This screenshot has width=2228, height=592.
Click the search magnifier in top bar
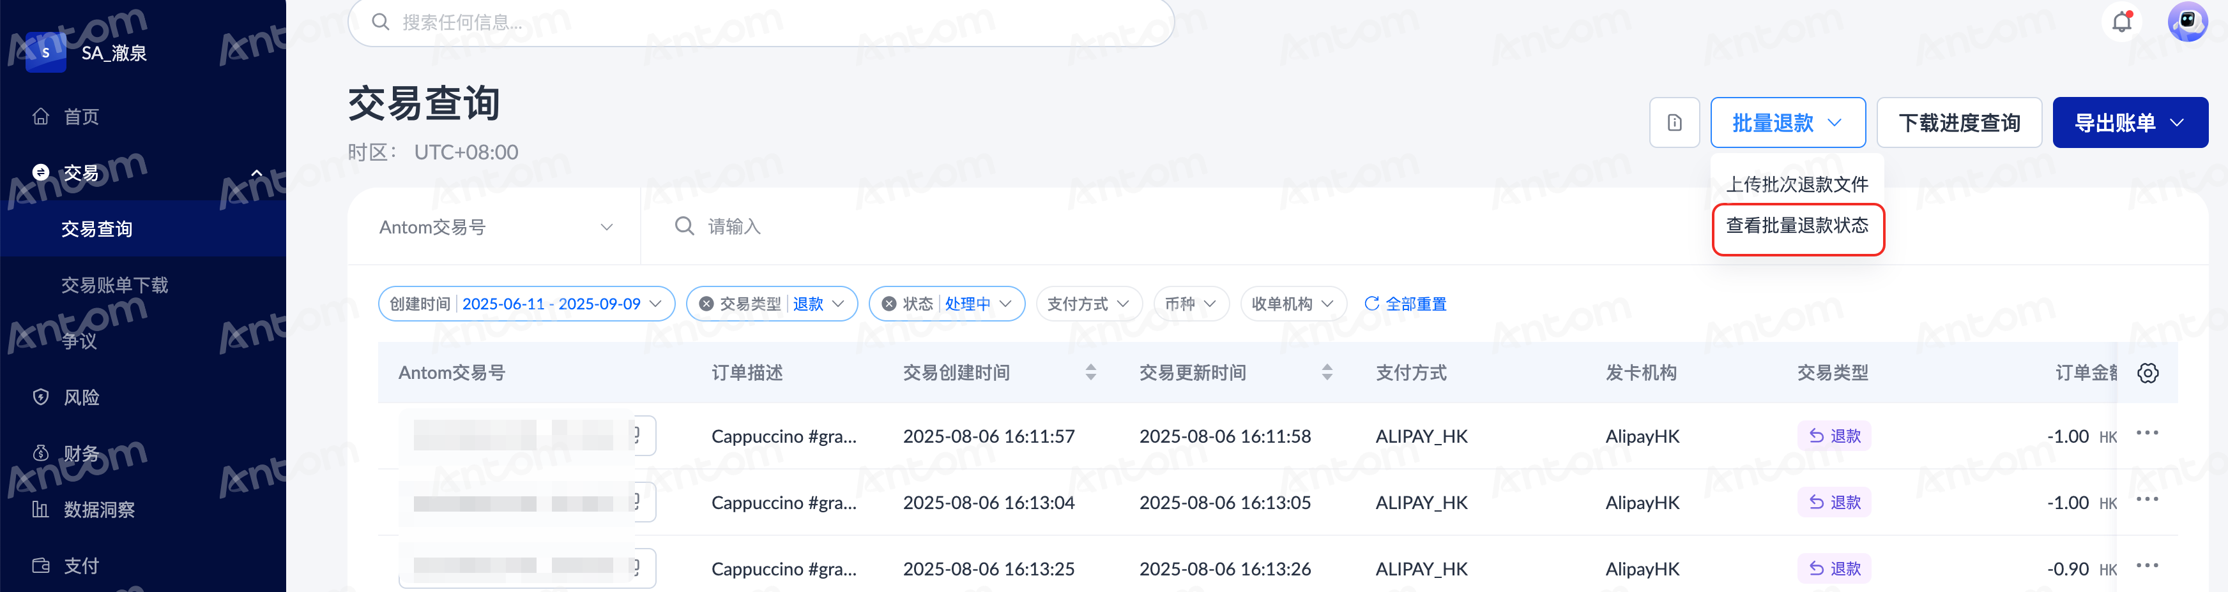[381, 22]
